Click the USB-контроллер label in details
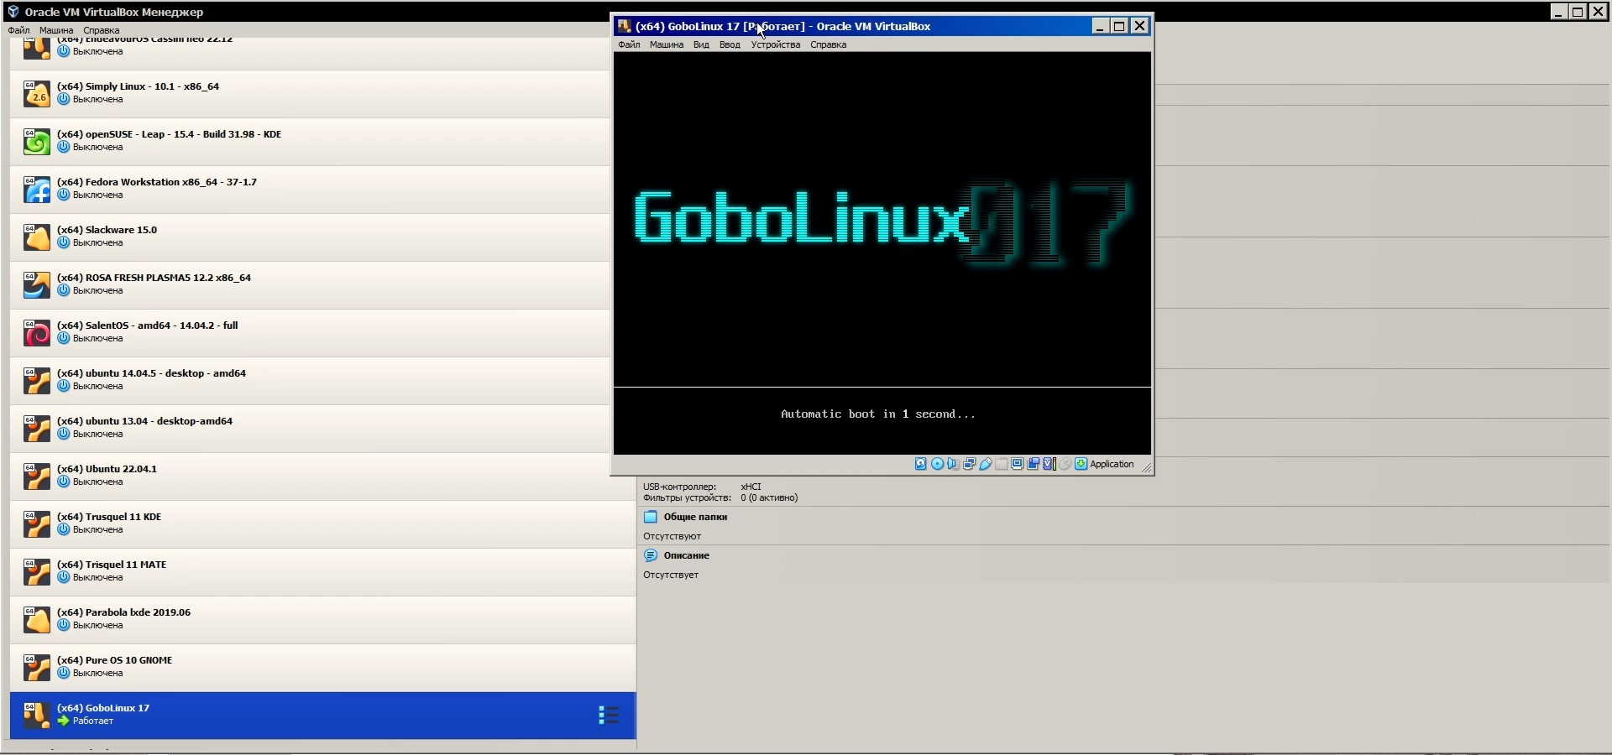Screen dimensions: 1612x755 (680, 487)
